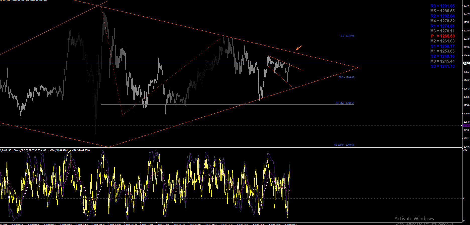
Task: Click the FE 61.8 - 1258.57 expansion label
Action: pos(345,103)
